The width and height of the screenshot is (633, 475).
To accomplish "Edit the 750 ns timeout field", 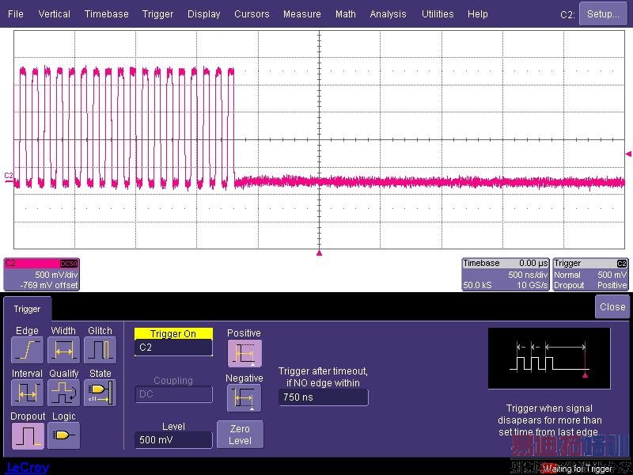I will tap(323, 397).
